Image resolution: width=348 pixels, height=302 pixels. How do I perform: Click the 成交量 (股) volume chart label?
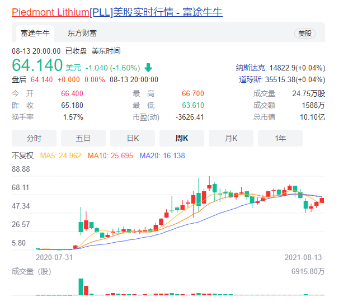(x=31, y=271)
